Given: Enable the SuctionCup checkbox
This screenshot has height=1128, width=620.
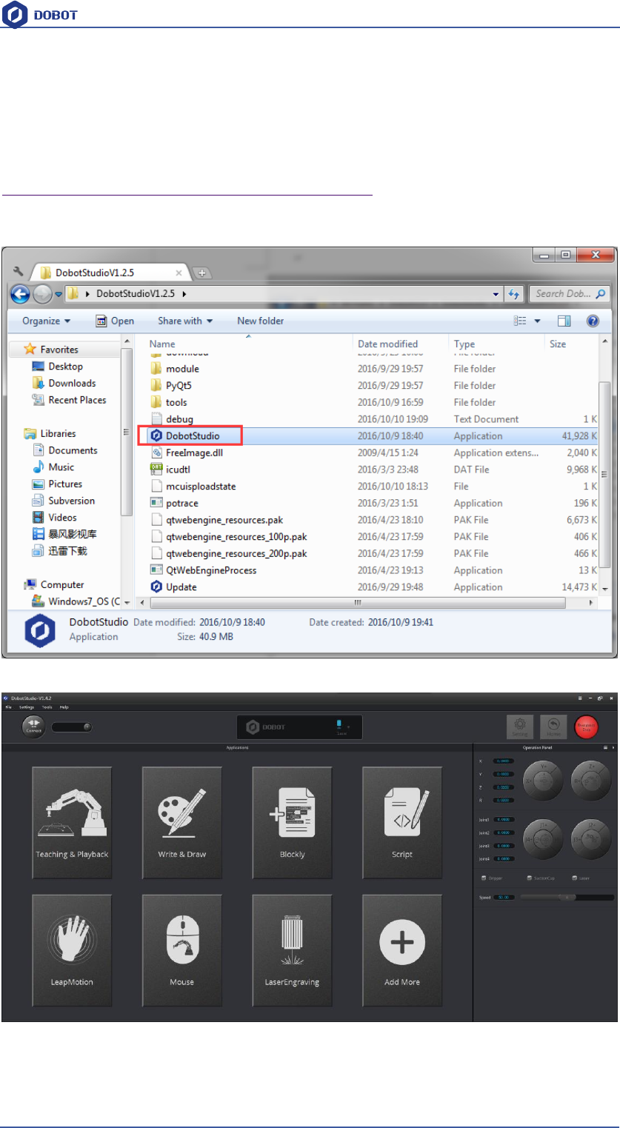Looking at the screenshot, I should click(x=530, y=878).
